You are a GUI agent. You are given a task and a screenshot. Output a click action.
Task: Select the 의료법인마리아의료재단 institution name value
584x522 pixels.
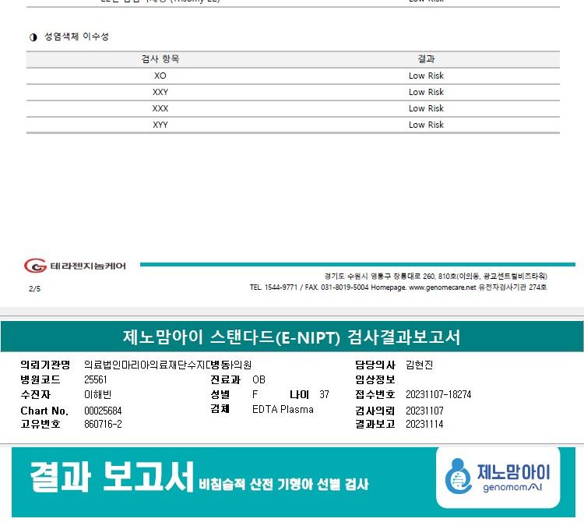pos(167,365)
